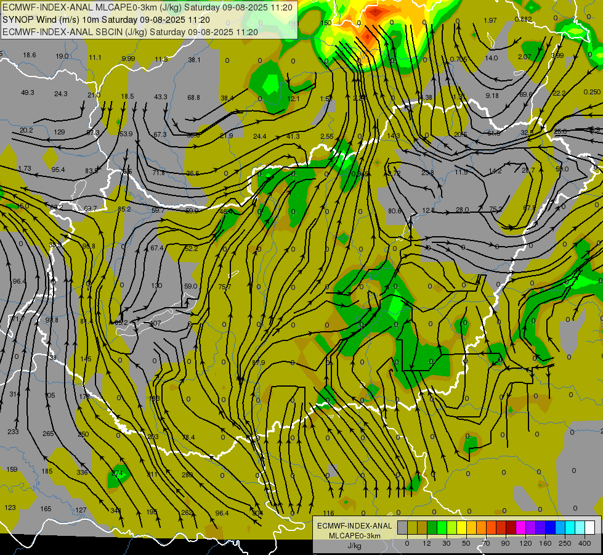Click the legend scale label 50
This screenshot has height=555, width=603.
click(x=466, y=543)
